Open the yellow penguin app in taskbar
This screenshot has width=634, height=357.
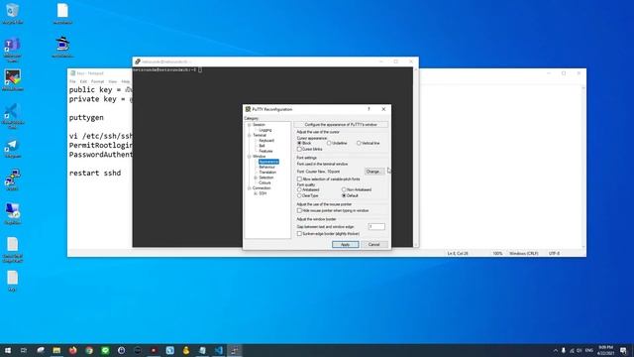click(x=186, y=350)
